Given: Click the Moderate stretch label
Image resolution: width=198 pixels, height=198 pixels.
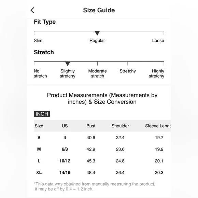Looking at the screenshot, I should [x=98, y=73].
